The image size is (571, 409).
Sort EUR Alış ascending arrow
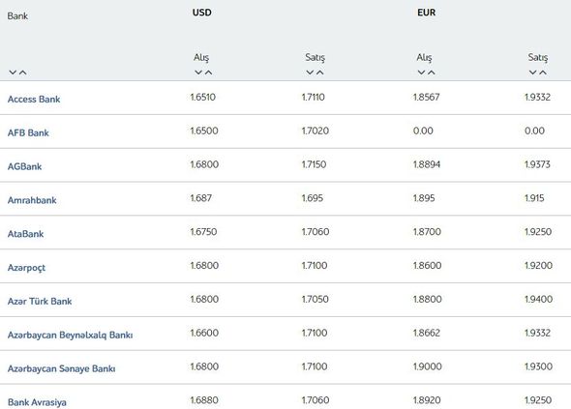pos(432,73)
